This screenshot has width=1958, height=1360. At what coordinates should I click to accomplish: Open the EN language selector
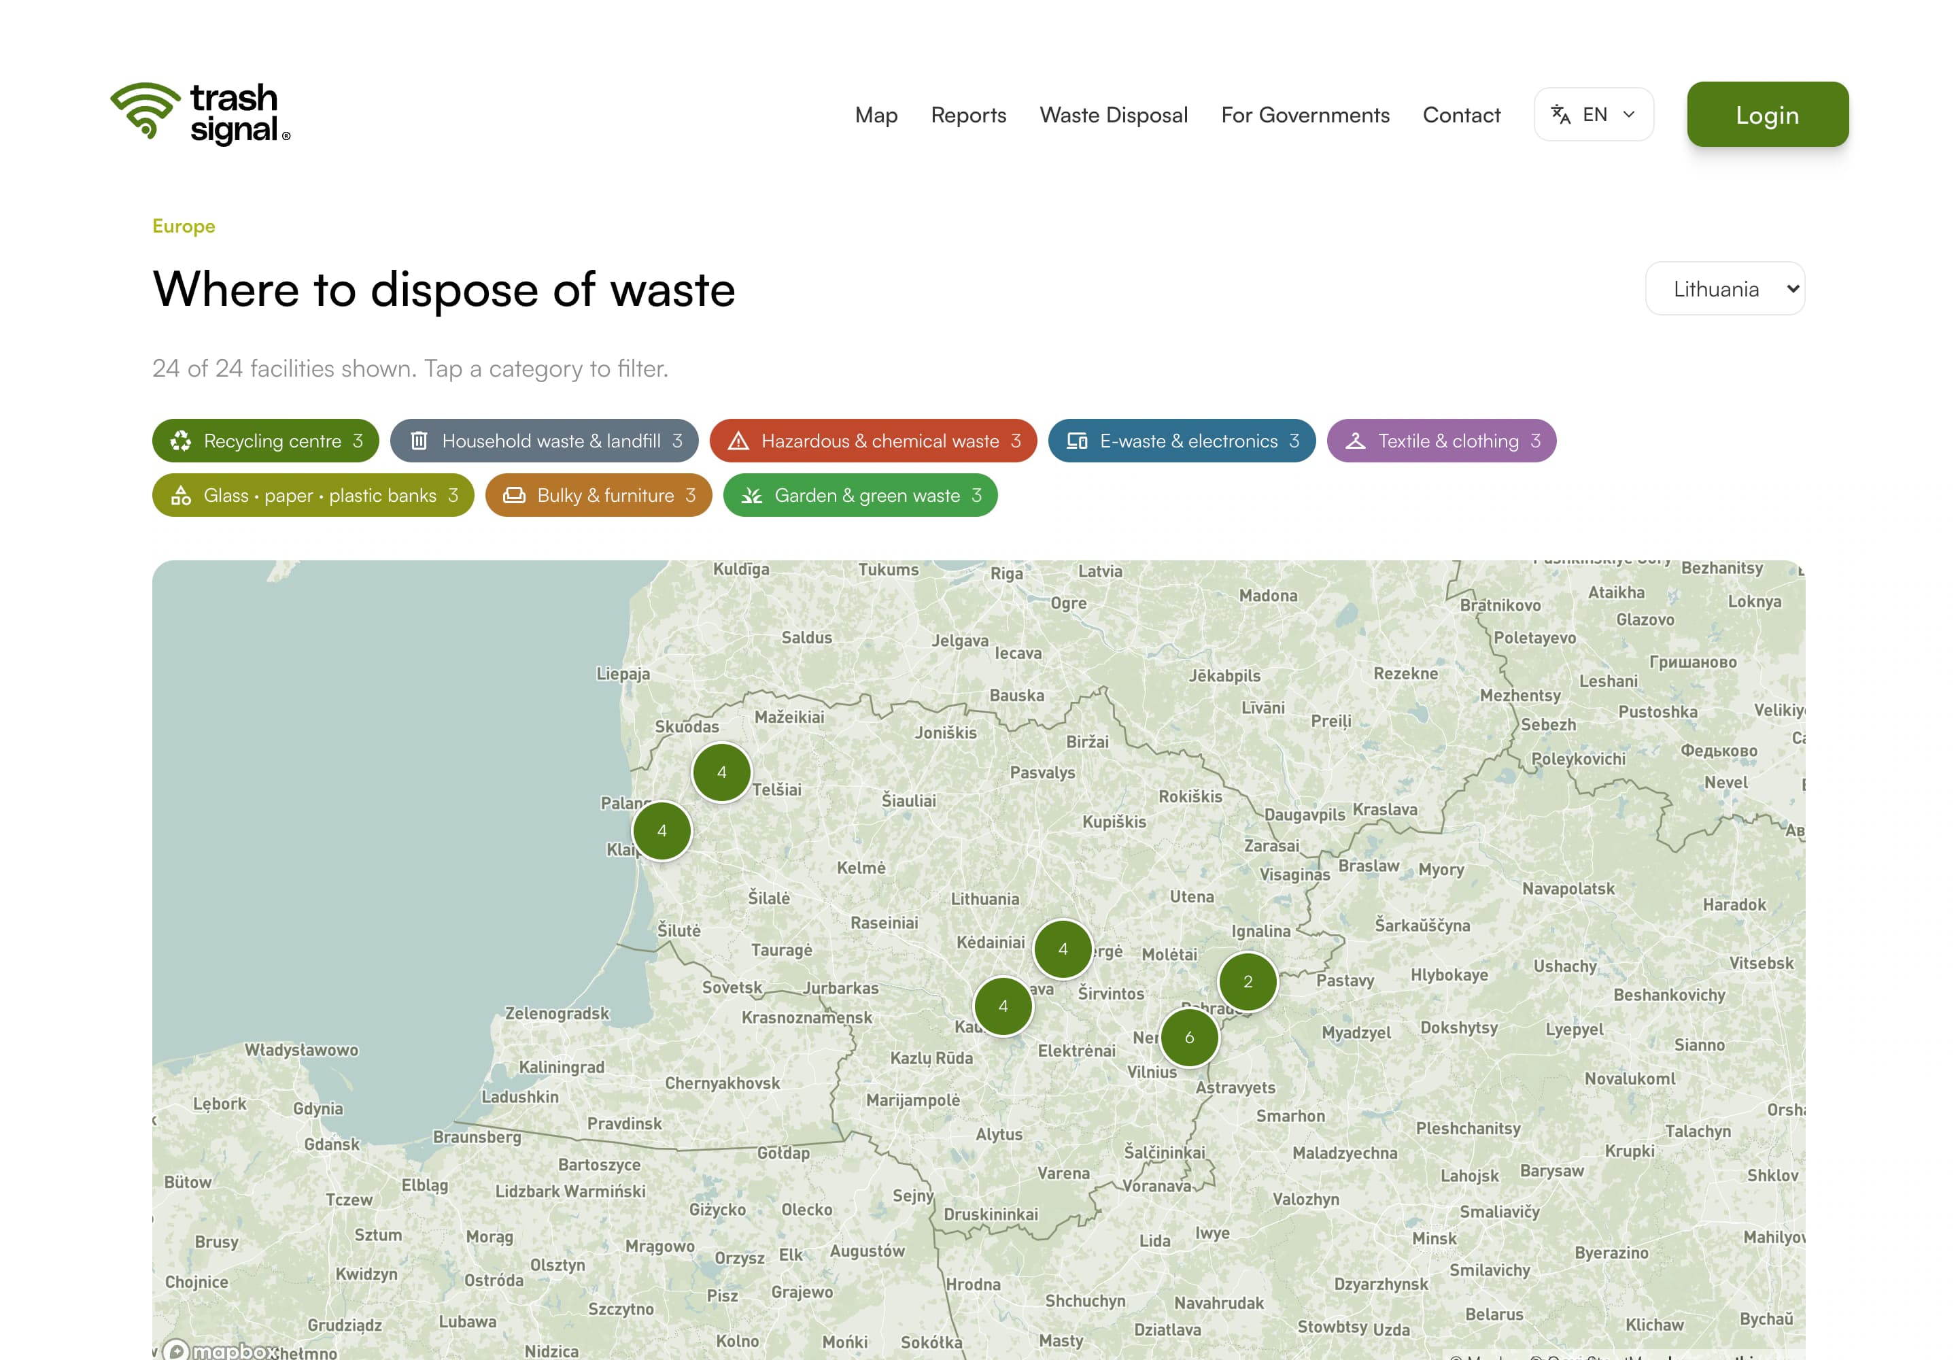click(x=1594, y=114)
